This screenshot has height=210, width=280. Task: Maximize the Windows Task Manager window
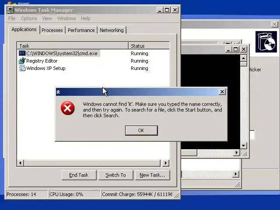[x=167, y=10]
